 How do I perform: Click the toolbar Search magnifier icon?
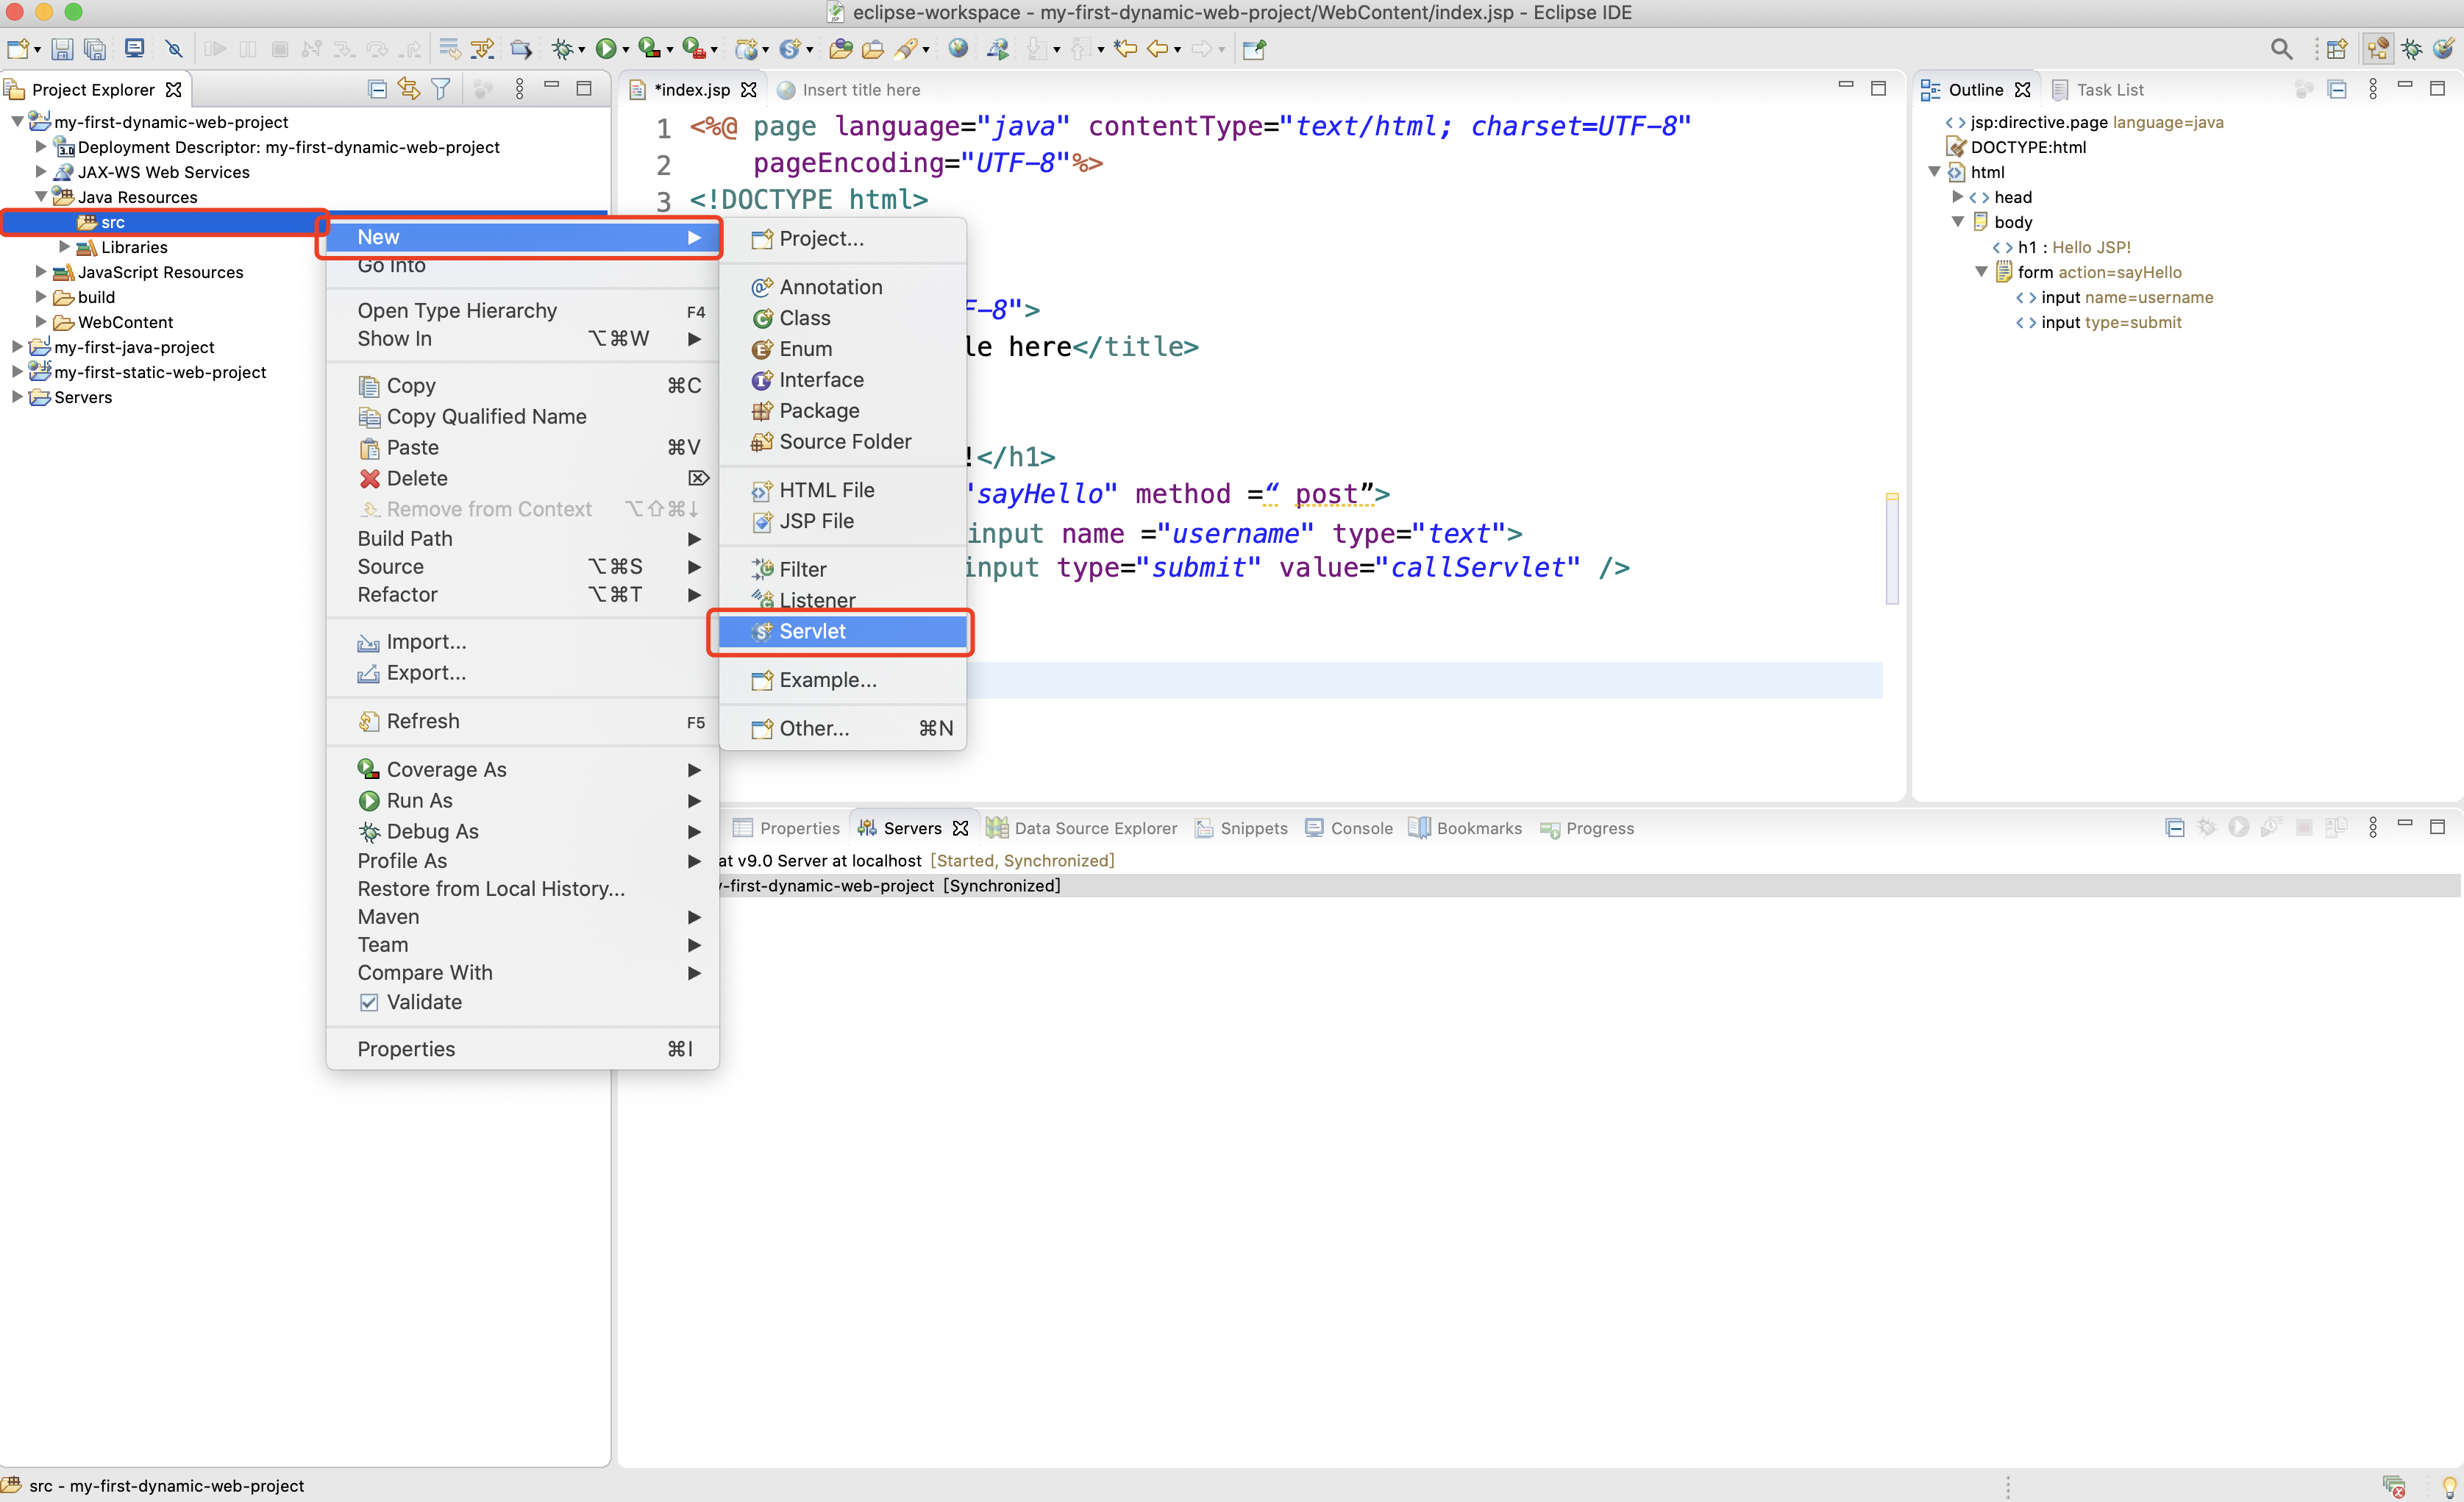tap(2281, 48)
